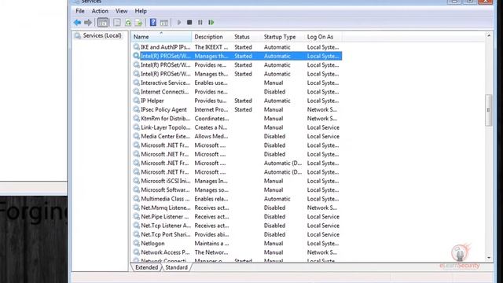Image resolution: width=503 pixels, height=283 pixels.
Task: Click the KtmRm for Distrib... gear icon
Action: click(x=136, y=119)
